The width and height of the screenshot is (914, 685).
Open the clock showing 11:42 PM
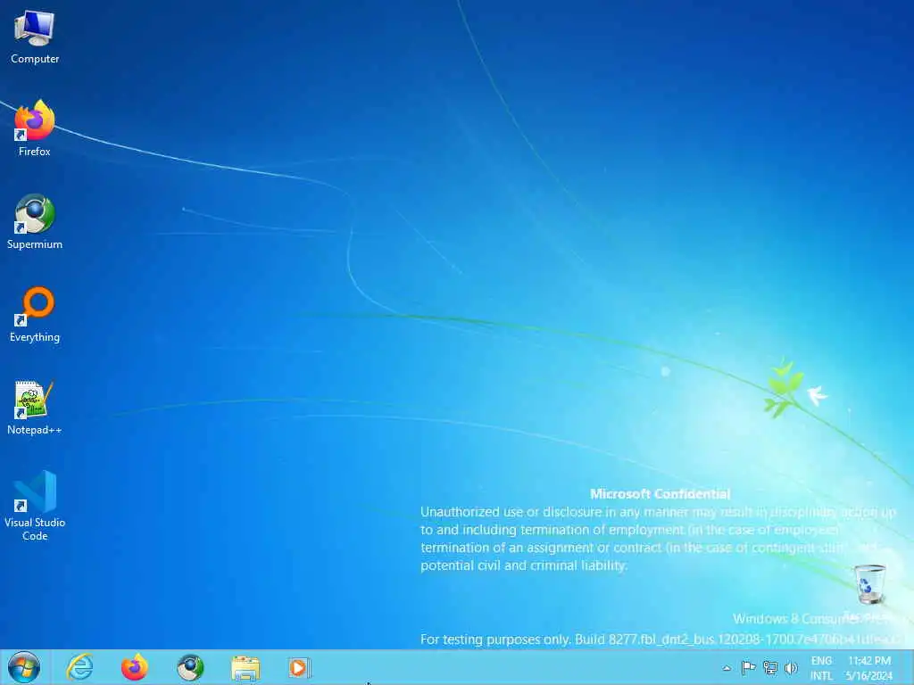coord(869,668)
